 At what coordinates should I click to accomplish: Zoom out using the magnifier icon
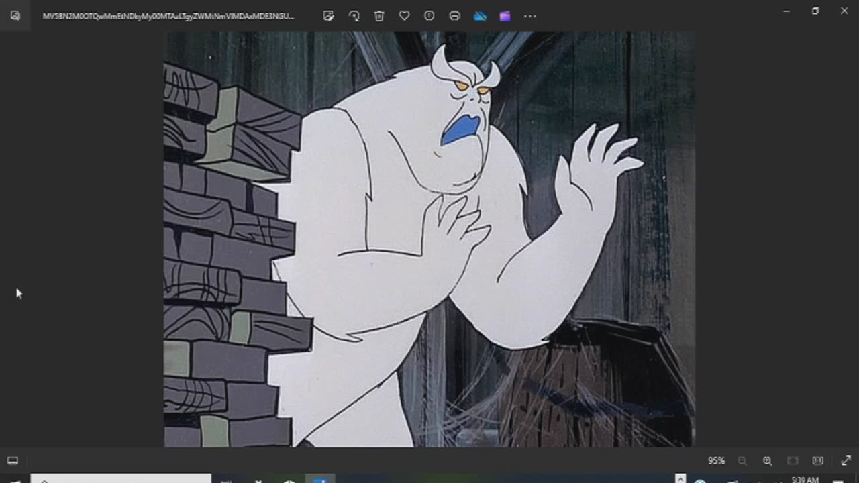(x=742, y=460)
